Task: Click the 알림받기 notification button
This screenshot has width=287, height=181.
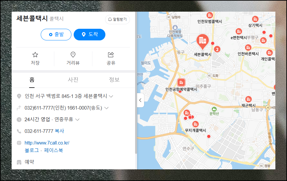Action: [x=118, y=19]
